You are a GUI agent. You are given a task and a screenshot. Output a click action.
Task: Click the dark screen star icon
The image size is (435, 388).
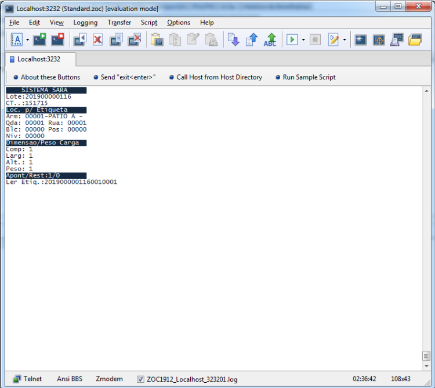(361, 39)
